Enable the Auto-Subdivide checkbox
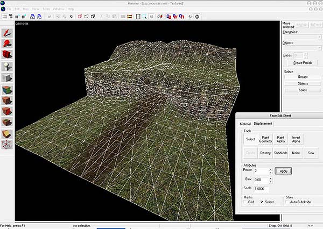323x229 pixels. click(x=289, y=202)
